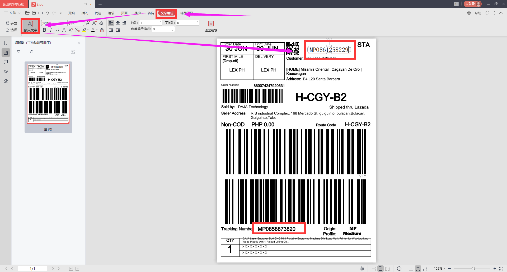Toggle italic formatting button

[51, 30]
